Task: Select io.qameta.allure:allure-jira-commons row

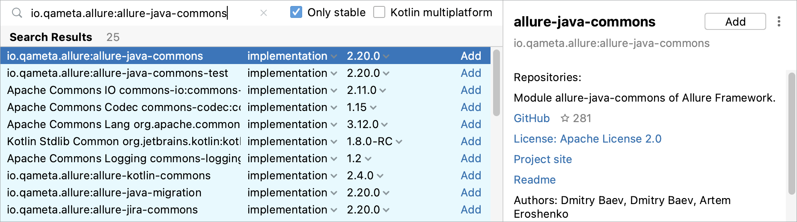Action: pyautogui.click(x=245, y=210)
